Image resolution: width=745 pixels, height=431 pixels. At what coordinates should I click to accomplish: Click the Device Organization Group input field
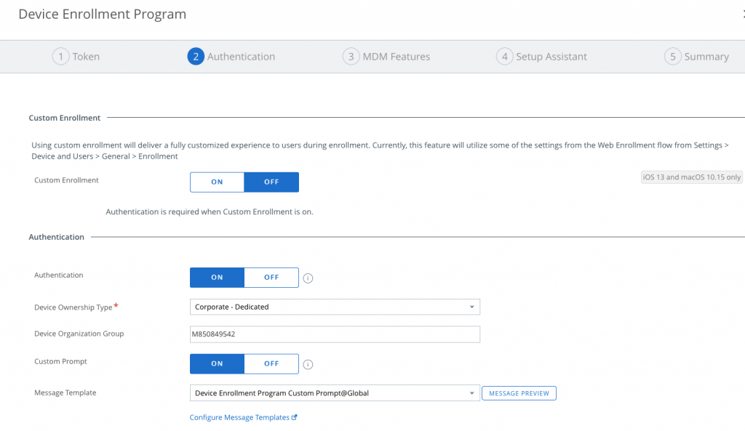pos(335,334)
